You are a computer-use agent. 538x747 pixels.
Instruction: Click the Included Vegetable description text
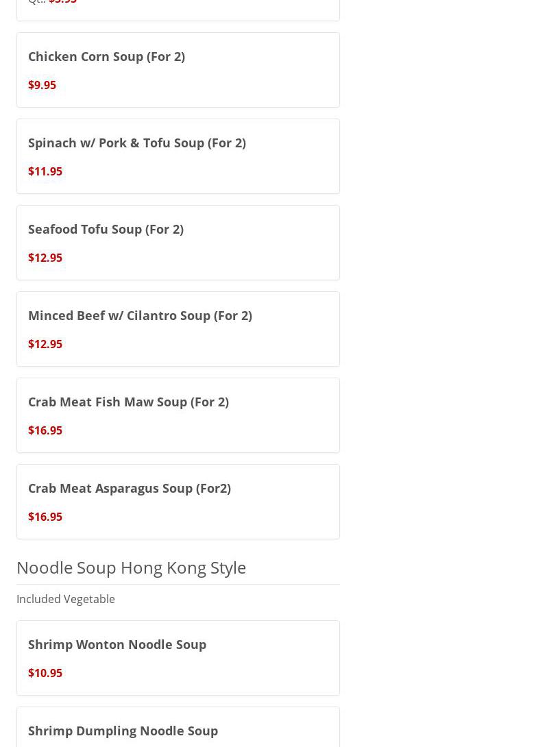pos(66,599)
